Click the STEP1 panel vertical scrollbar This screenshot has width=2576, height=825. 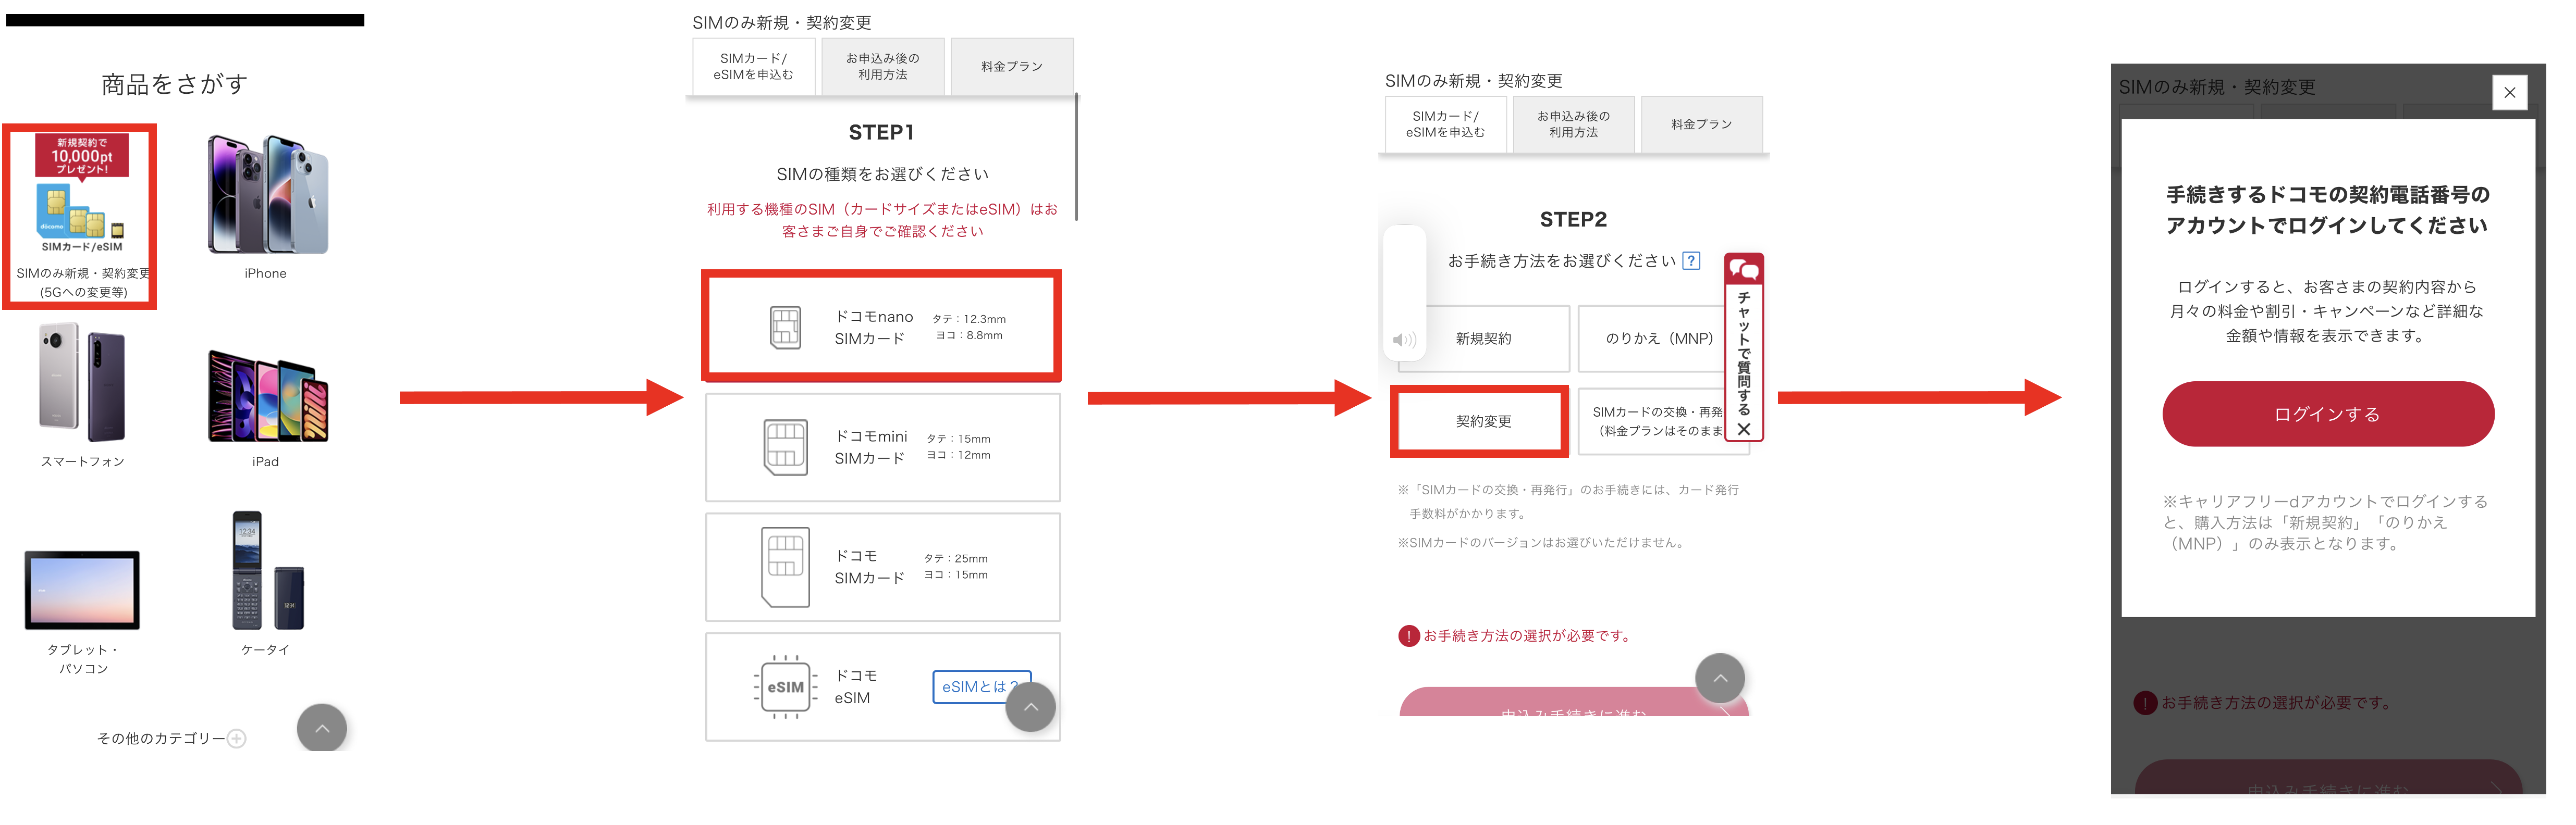(x=1076, y=157)
